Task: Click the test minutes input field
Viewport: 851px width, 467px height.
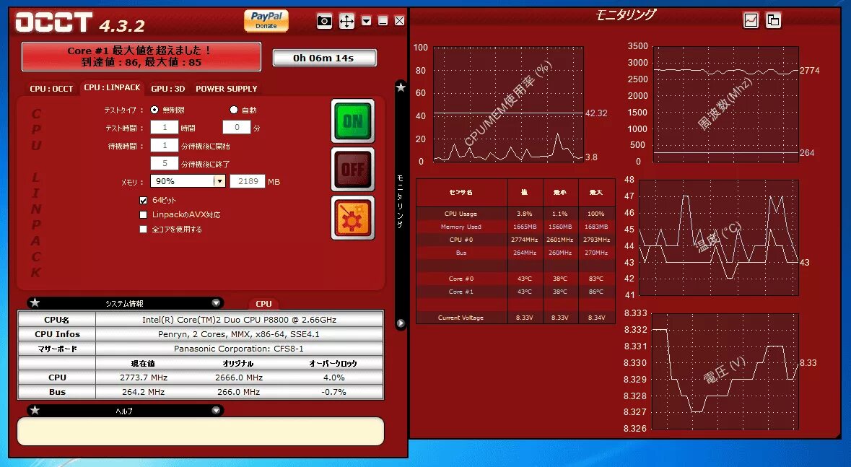Action: tap(237, 127)
